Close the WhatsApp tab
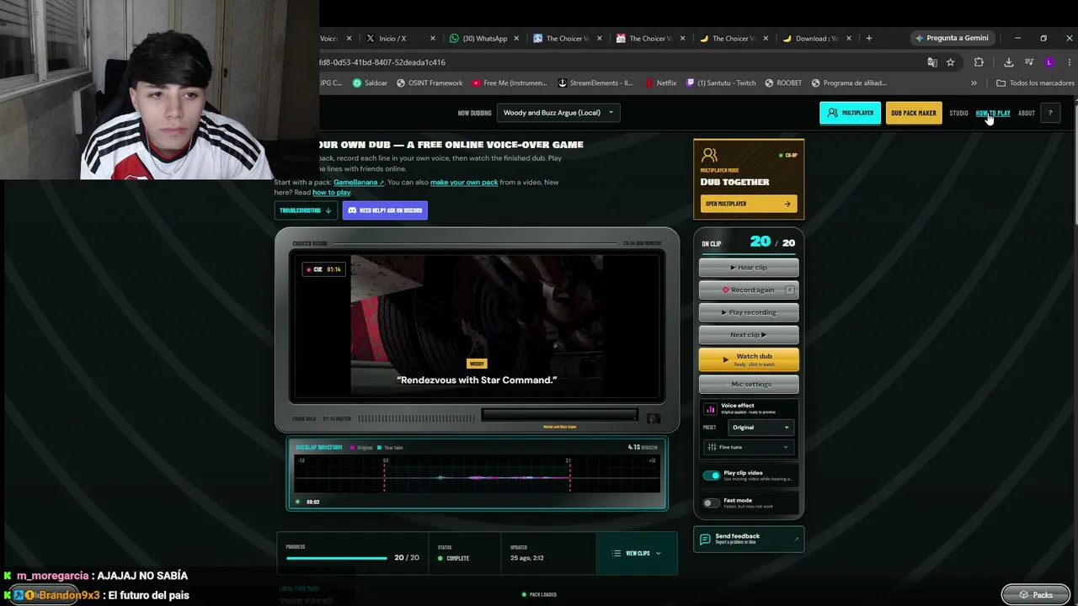This screenshot has width=1078, height=606. pyautogui.click(x=515, y=39)
